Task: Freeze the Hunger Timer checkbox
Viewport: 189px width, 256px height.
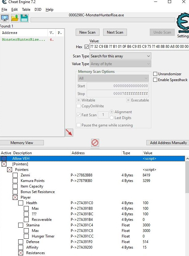Action: coord(26,236)
